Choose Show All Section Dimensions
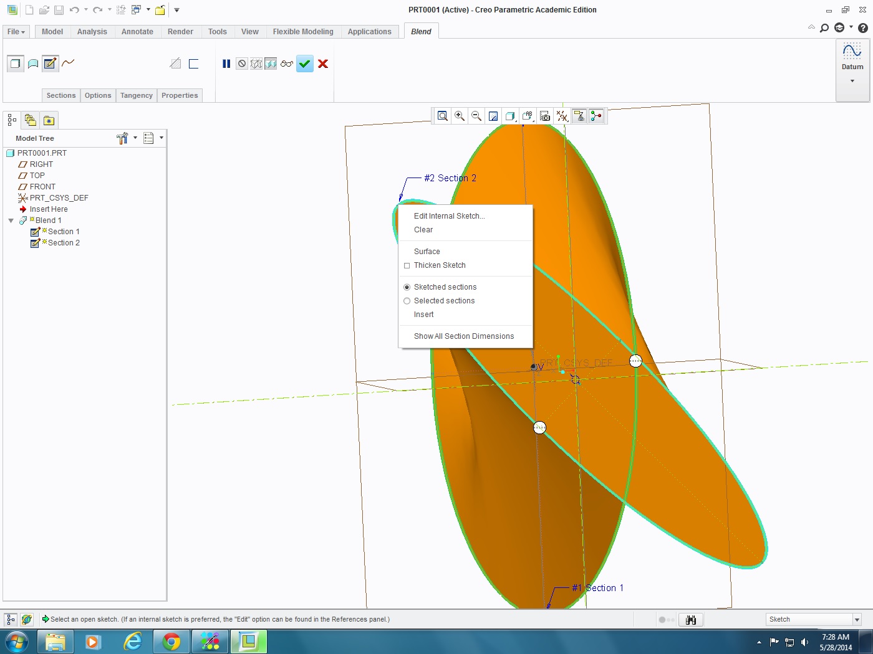Viewport: 873px width, 654px height. coord(464,336)
